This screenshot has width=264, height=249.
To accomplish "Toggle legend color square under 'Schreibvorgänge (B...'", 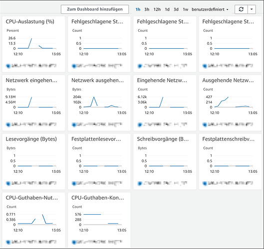I will (x=139, y=183).
